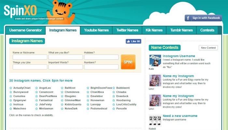The height and width of the screenshot is (130, 228).
Task: Open Kate's contest avatar thumbnail
Action: pyautogui.click(x=155, y=60)
